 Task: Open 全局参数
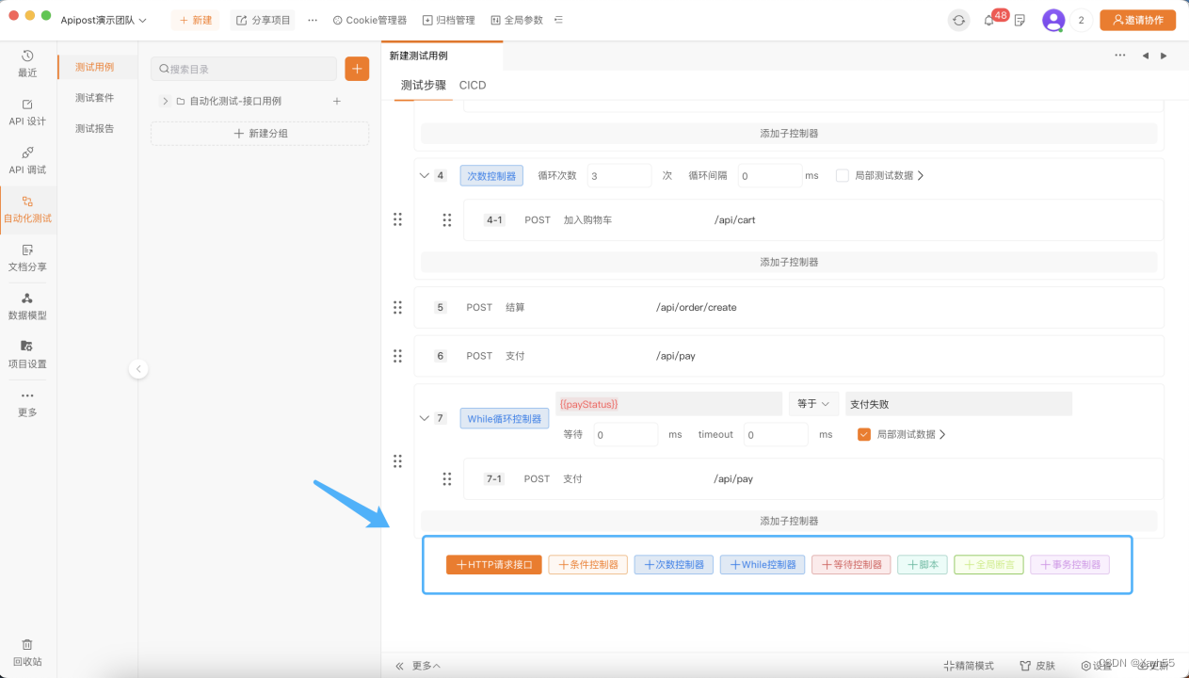point(517,20)
